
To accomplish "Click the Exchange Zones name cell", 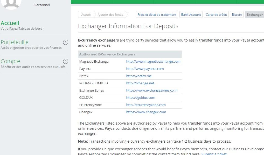I will point(92,90).
